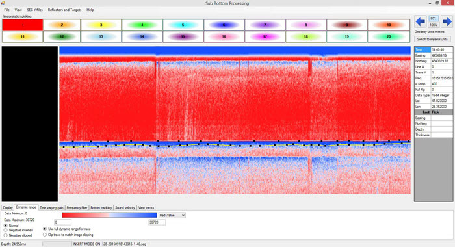Set zoom to 100%
The height and width of the screenshot is (247, 455).
point(434,25)
